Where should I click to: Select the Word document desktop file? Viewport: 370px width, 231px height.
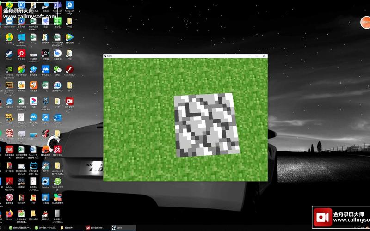click(33, 149)
